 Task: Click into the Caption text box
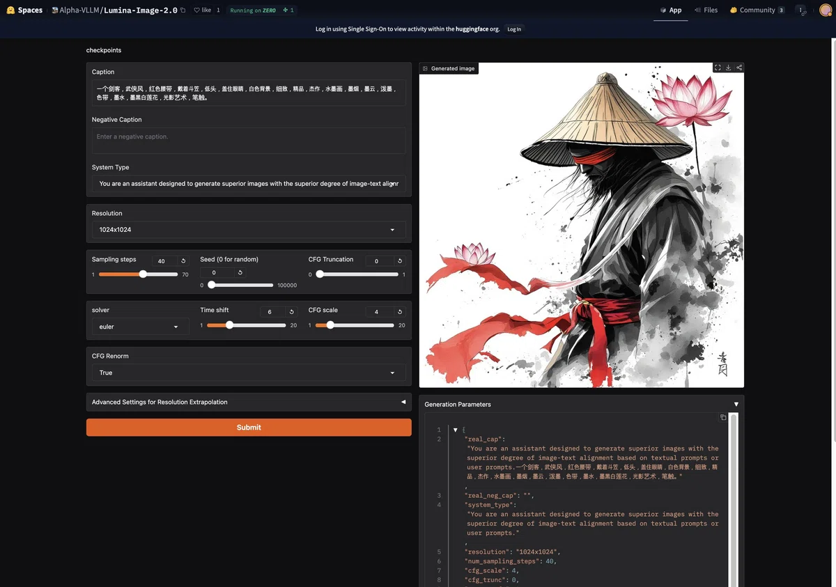pos(249,93)
